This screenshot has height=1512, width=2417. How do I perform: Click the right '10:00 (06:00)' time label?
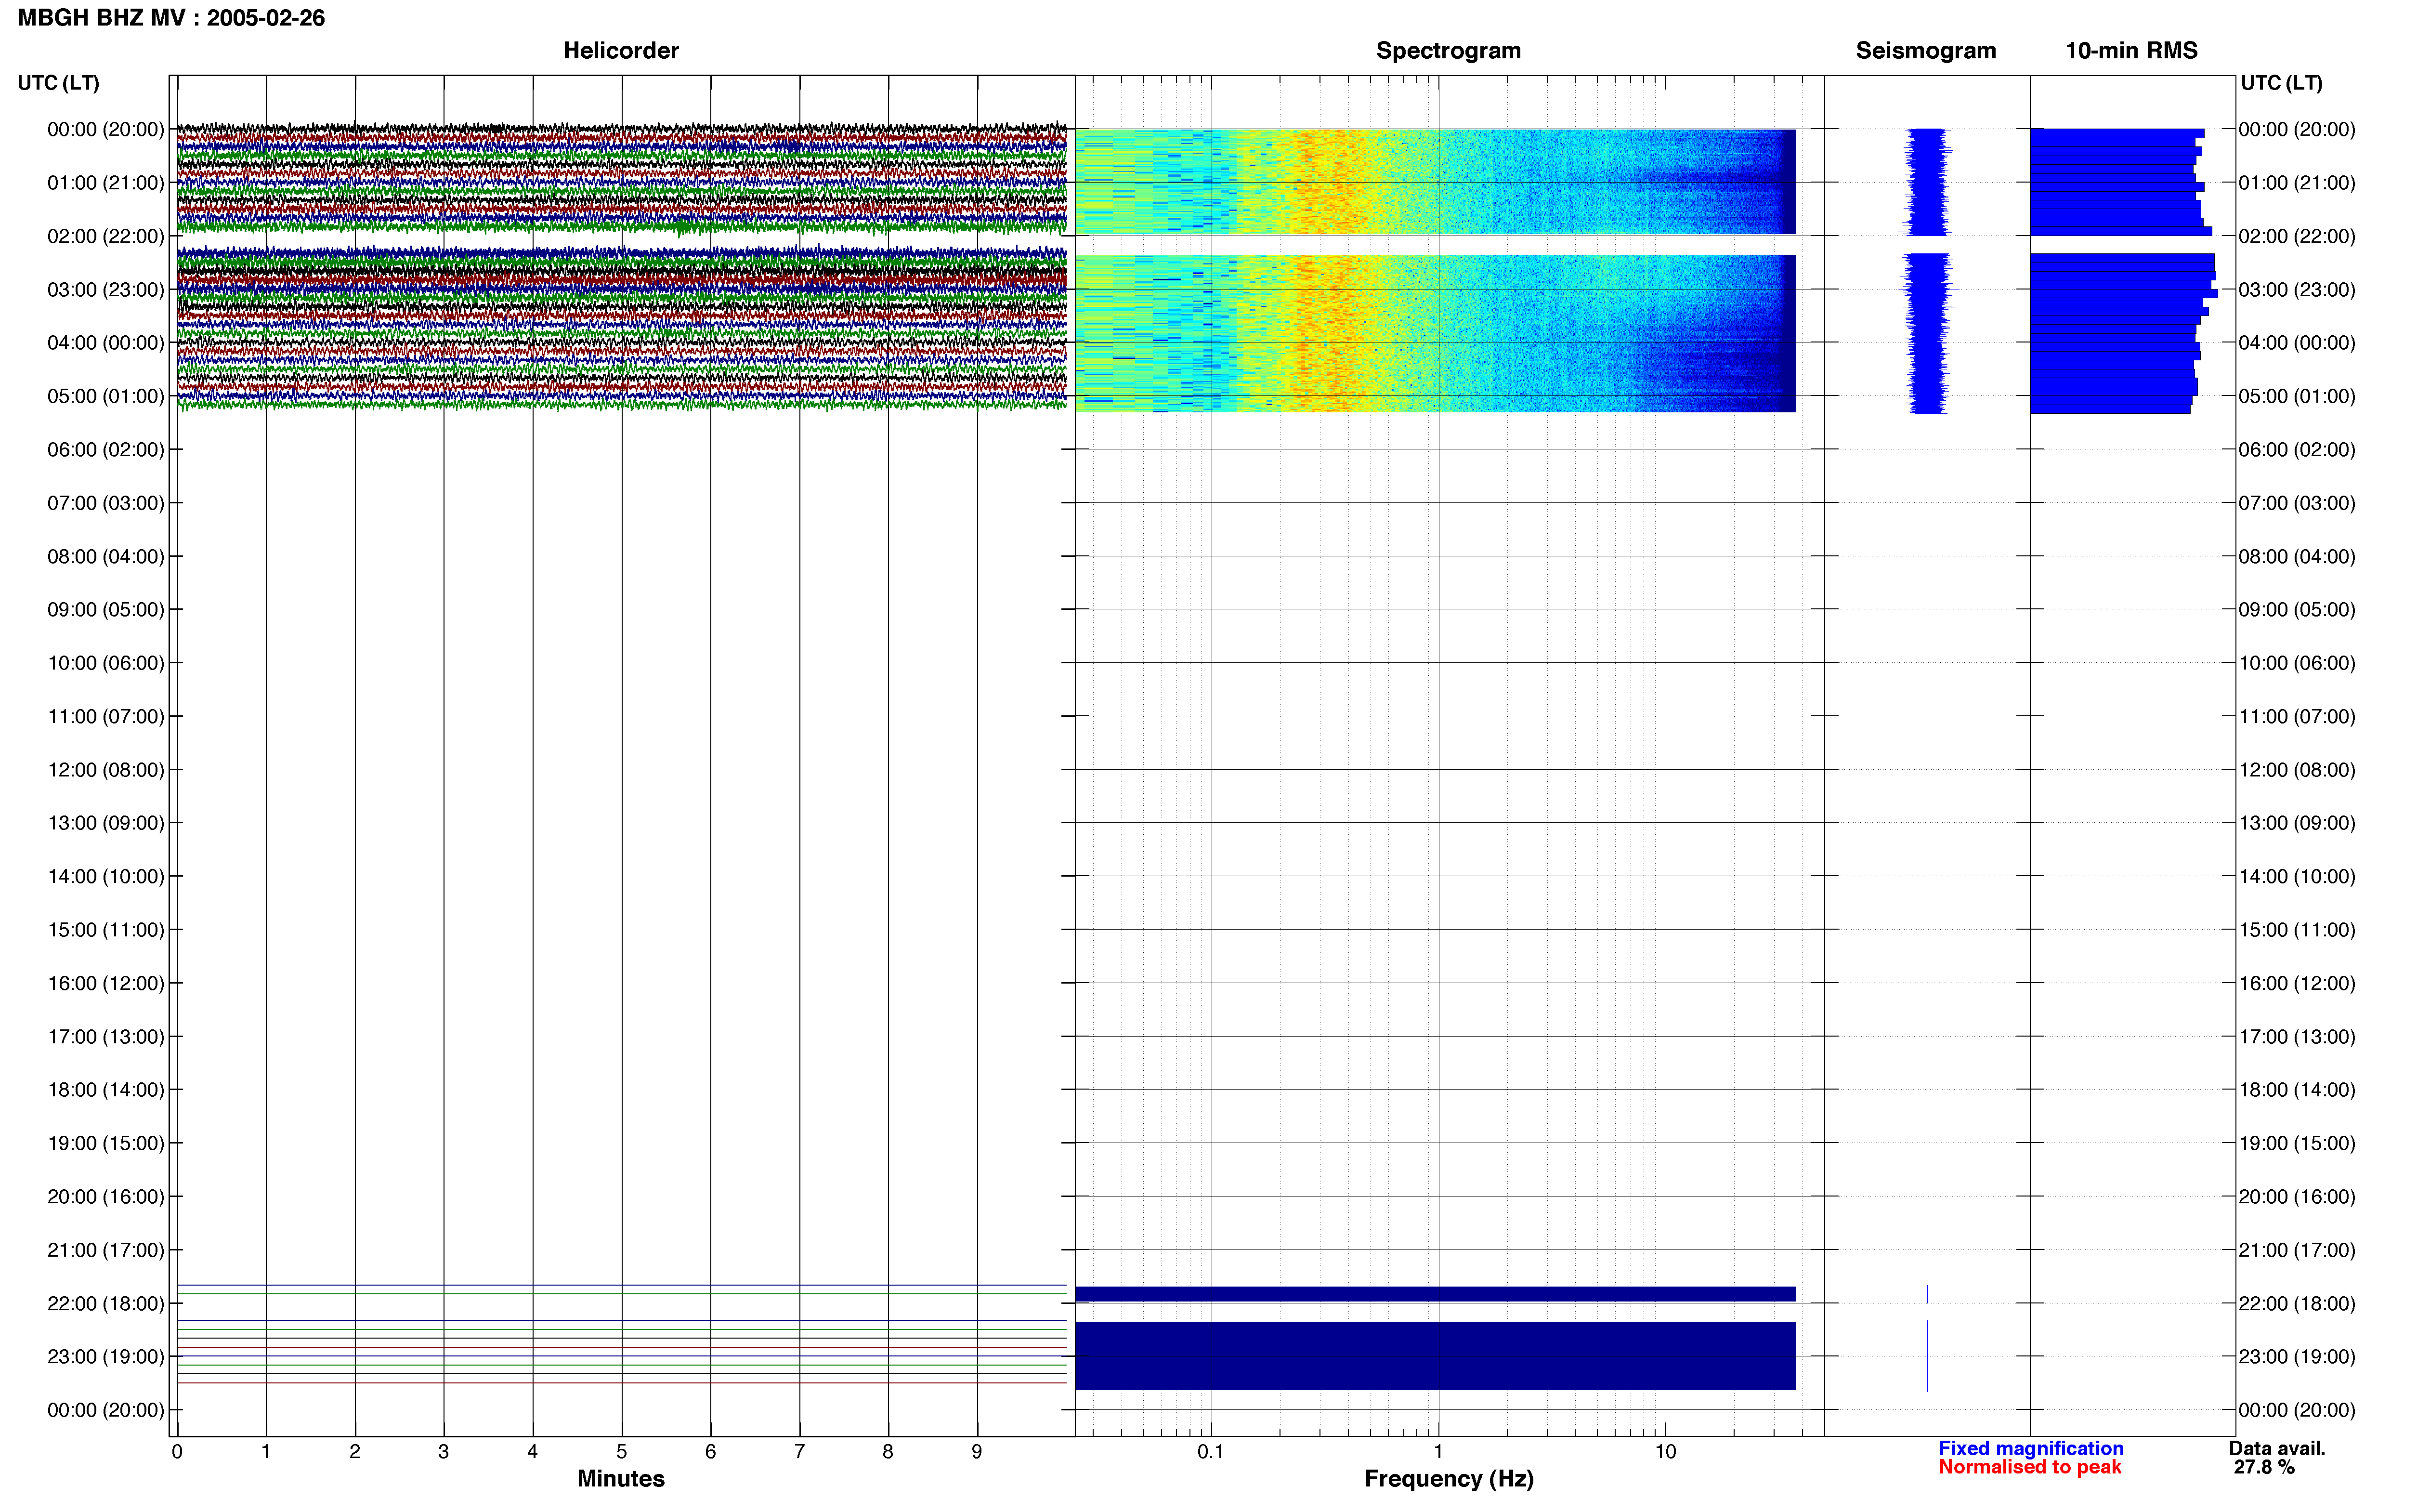[2297, 663]
